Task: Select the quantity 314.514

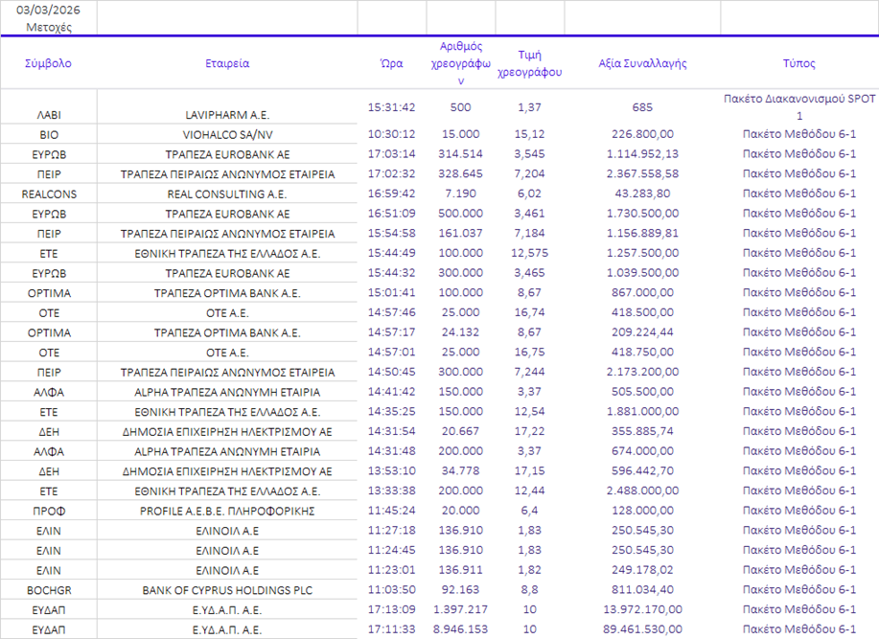Action: [461, 153]
